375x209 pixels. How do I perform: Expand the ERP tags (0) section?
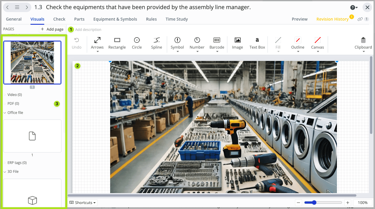17,163
